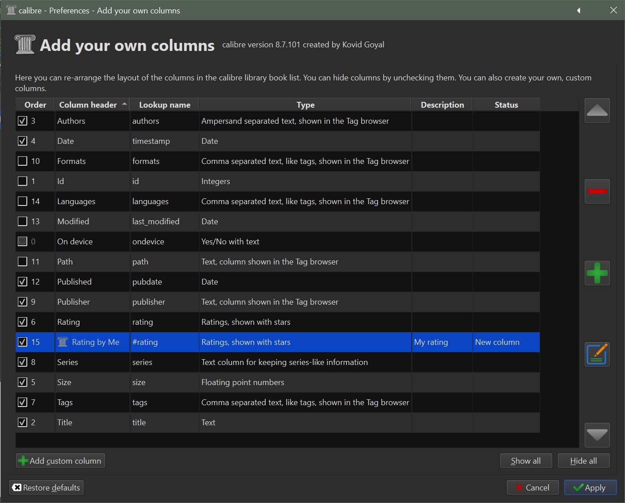625x503 pixels.
Task: Toggle the Path column visibility checkbox
Action: [22, 261]
